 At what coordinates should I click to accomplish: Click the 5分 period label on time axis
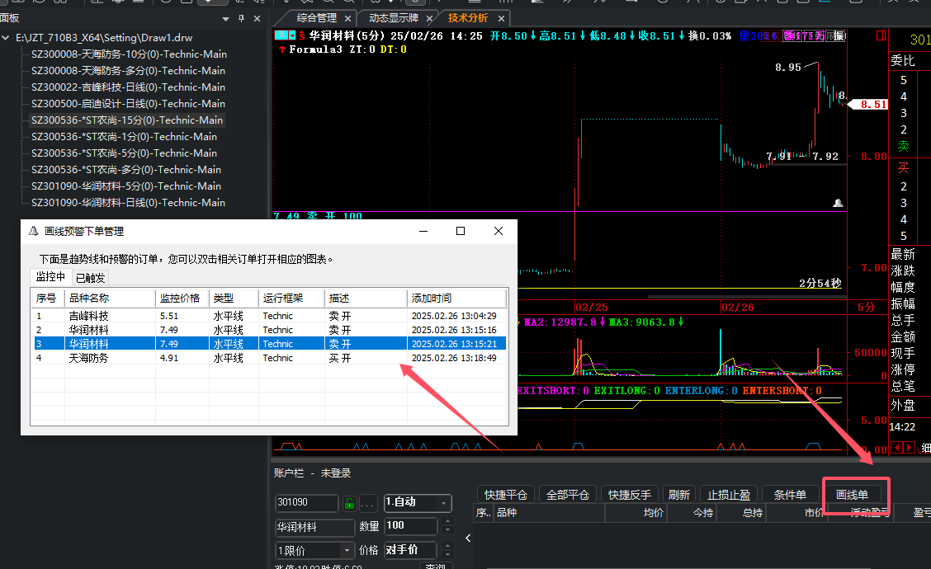866,307
